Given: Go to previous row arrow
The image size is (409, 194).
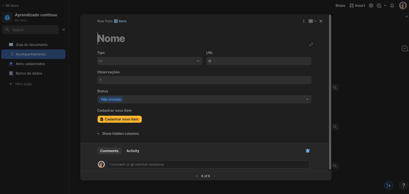Looking at the screenshot, I should tap(197, 176).
